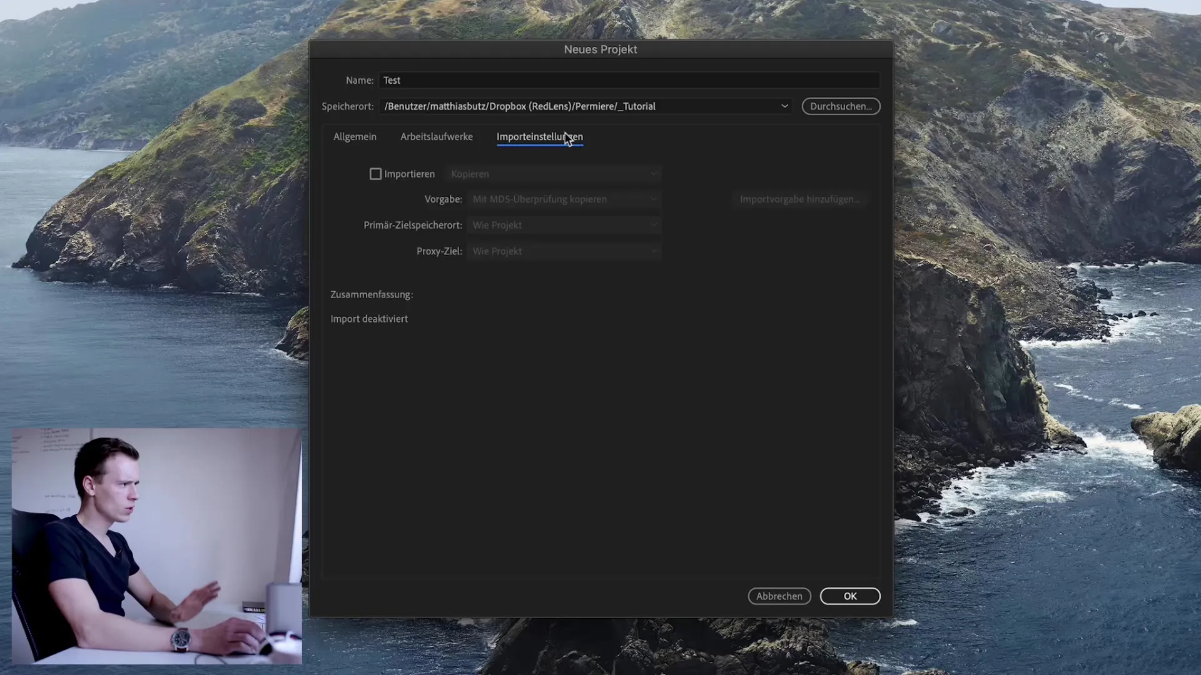This screenshot has width=1201, height=675.
Task: Click the project Name input field
Action: pos(629,80)
